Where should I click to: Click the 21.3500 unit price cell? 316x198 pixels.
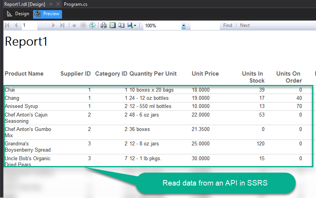pyautogui.click(x=201, y=129)
